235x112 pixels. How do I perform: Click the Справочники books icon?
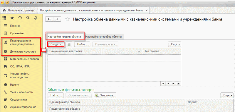point(5,99)
